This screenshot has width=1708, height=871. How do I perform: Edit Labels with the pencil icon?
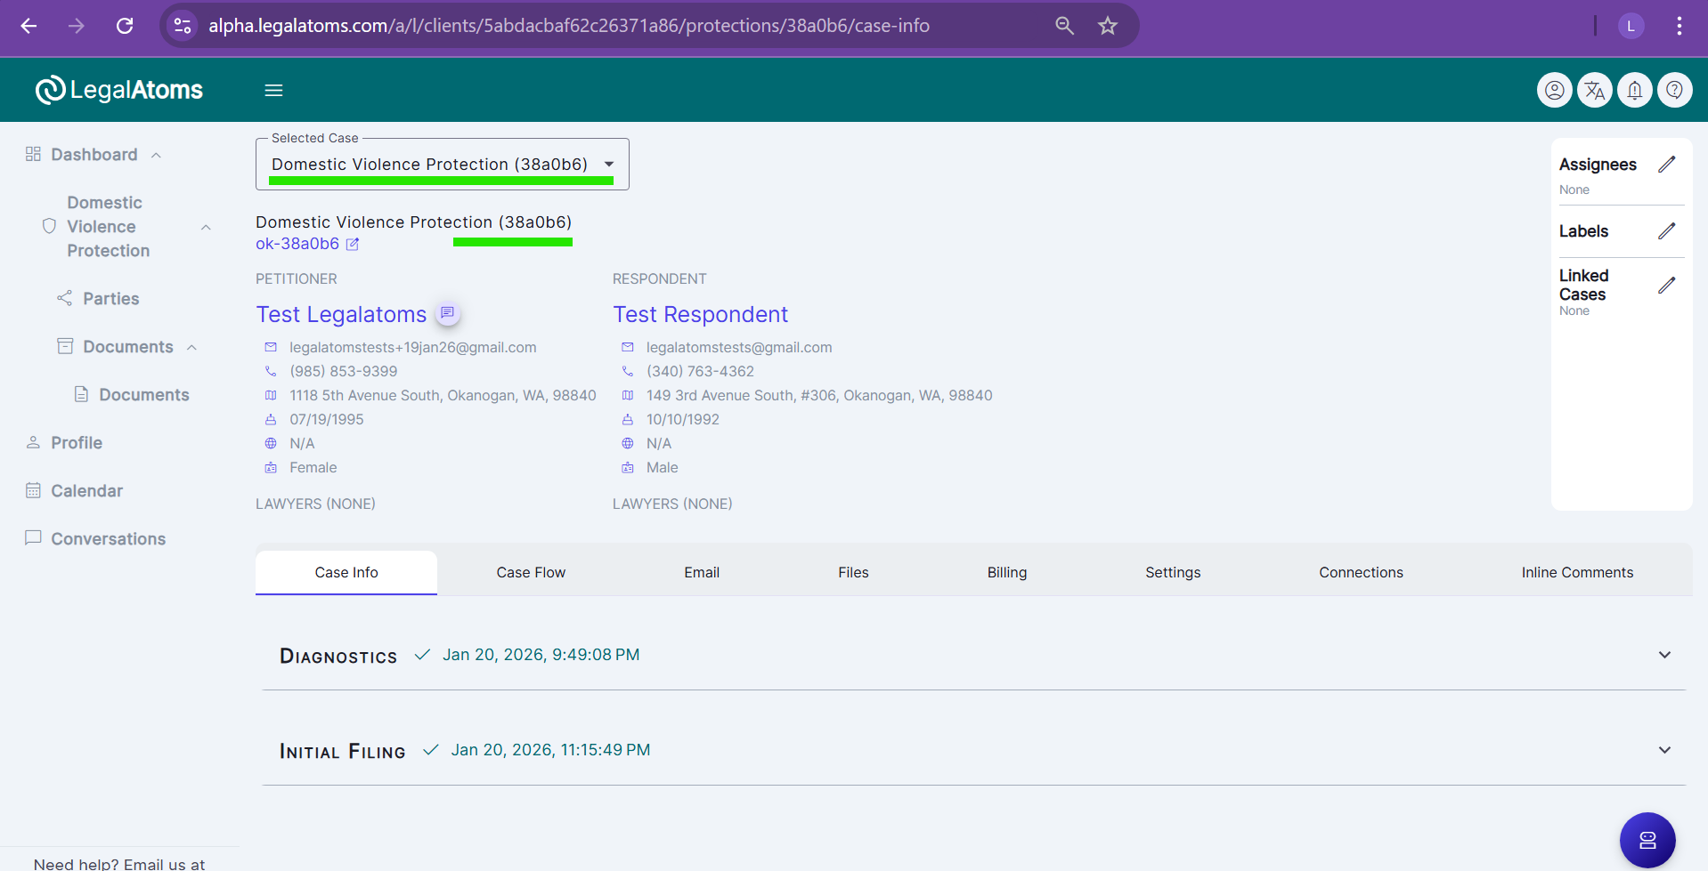[1666, 231]
